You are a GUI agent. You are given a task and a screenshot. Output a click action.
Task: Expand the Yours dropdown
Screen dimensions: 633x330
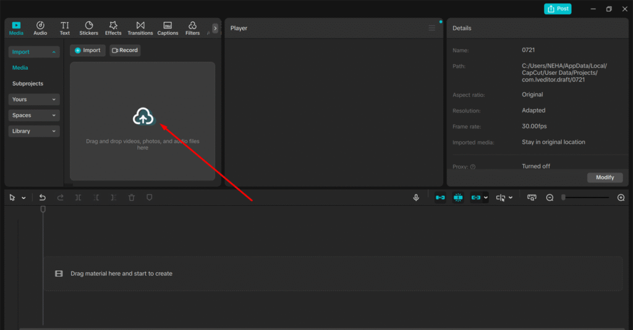(34, 99)
